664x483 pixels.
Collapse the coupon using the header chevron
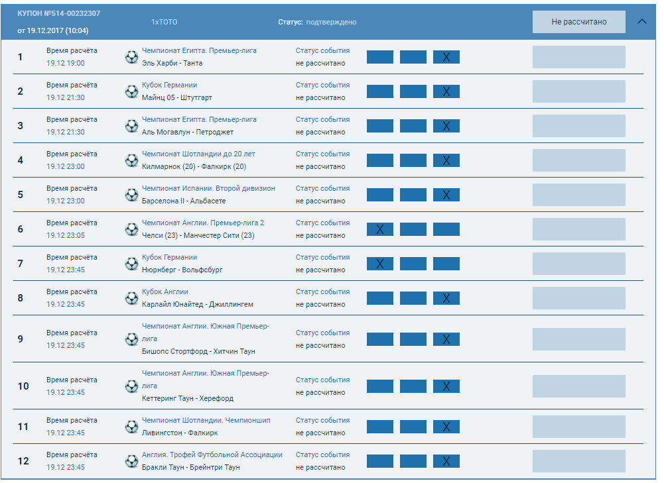[x=641, y=21]
